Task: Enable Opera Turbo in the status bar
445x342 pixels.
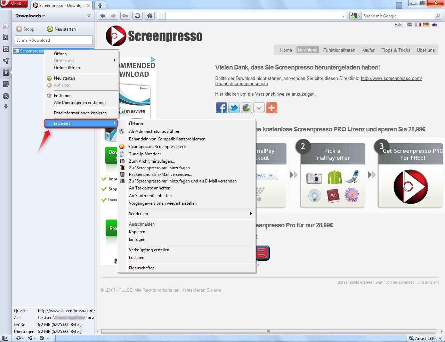Action: point(42,338)
